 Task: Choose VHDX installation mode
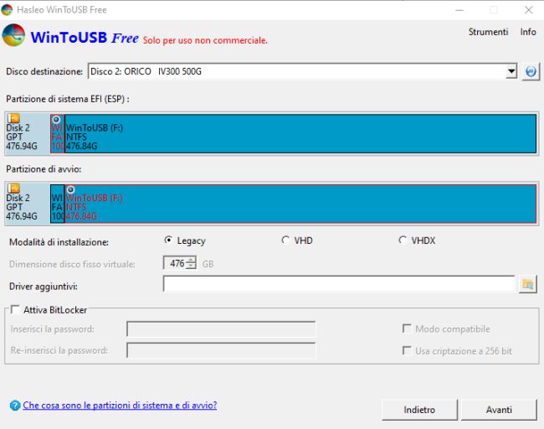pyautogui.click(x=403, y=240)
